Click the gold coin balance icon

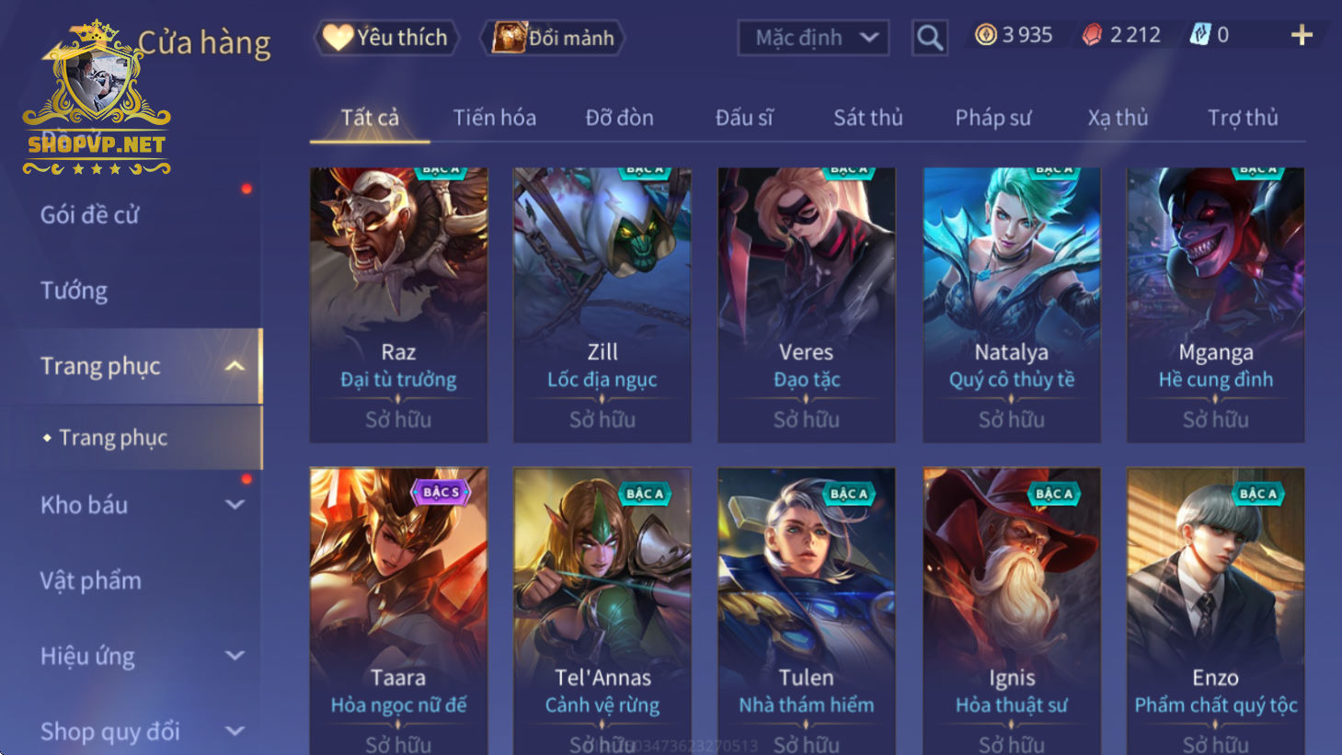tap(986, 35)
